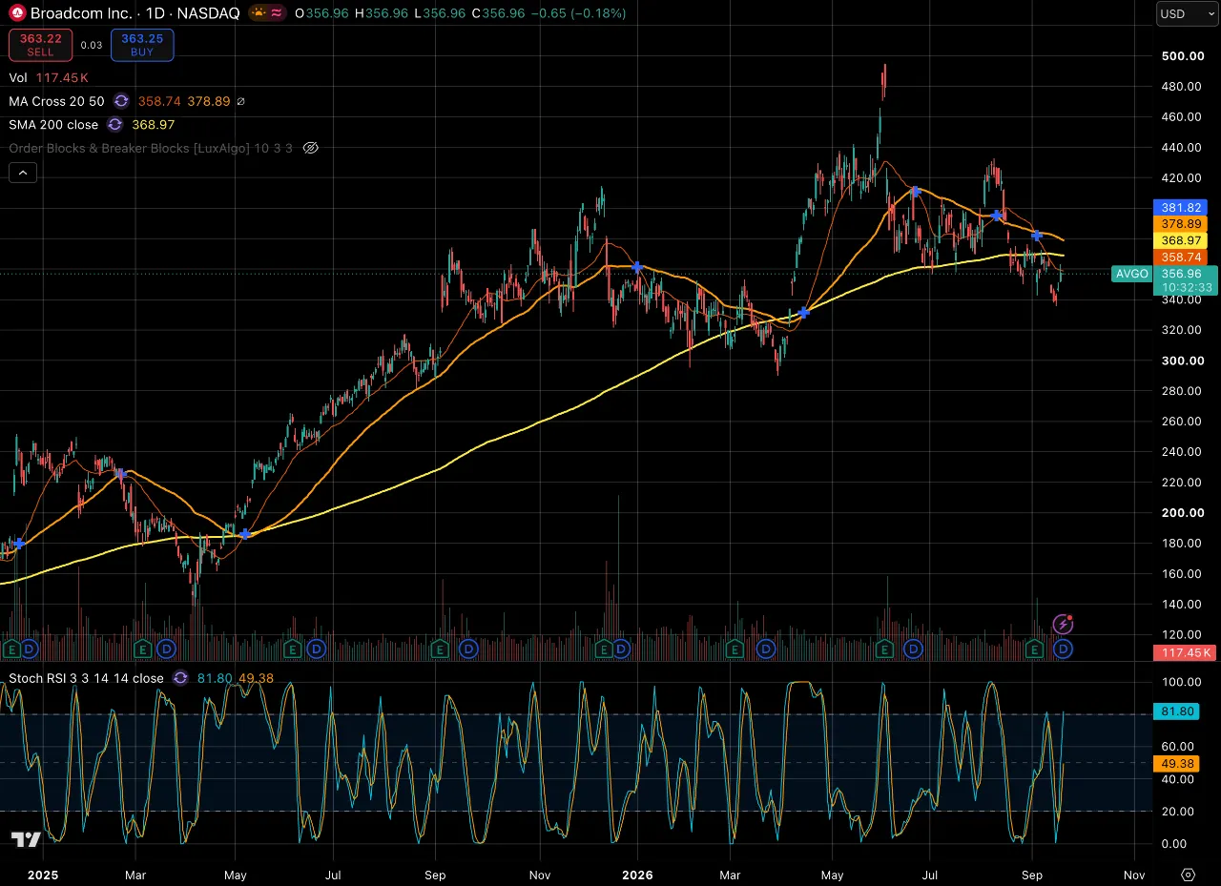Click the 81.80 value in Stoch RSI legend
1221x886 pixels.
tap(213, 678)
